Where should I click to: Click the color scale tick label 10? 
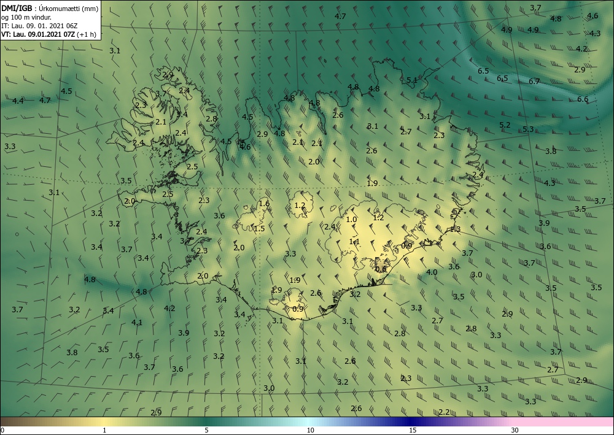[310, 430]
